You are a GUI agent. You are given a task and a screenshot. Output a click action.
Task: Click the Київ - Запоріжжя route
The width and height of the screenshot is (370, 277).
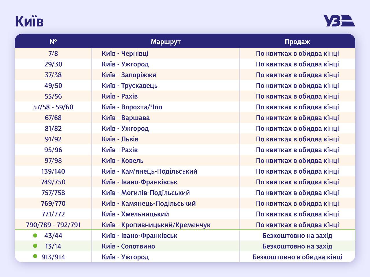129,75
